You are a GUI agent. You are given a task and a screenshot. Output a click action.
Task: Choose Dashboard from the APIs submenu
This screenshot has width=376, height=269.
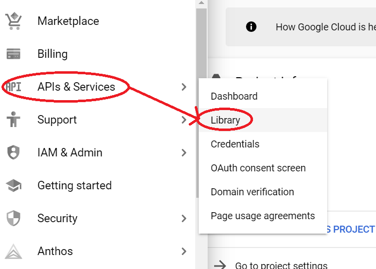coord(263,96)
